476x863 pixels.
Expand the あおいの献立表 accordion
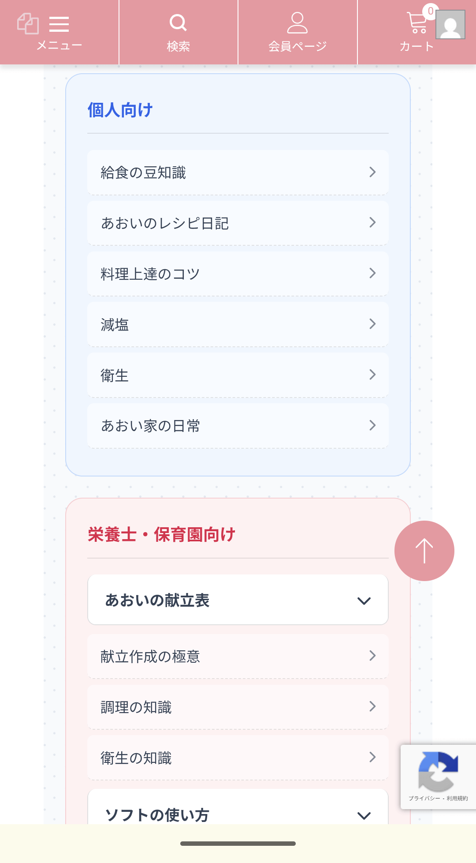[x=238, y=600]
